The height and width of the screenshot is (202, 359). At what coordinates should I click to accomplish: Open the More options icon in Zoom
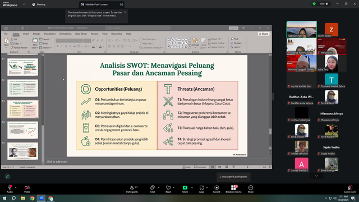click(x=251, y=187)
